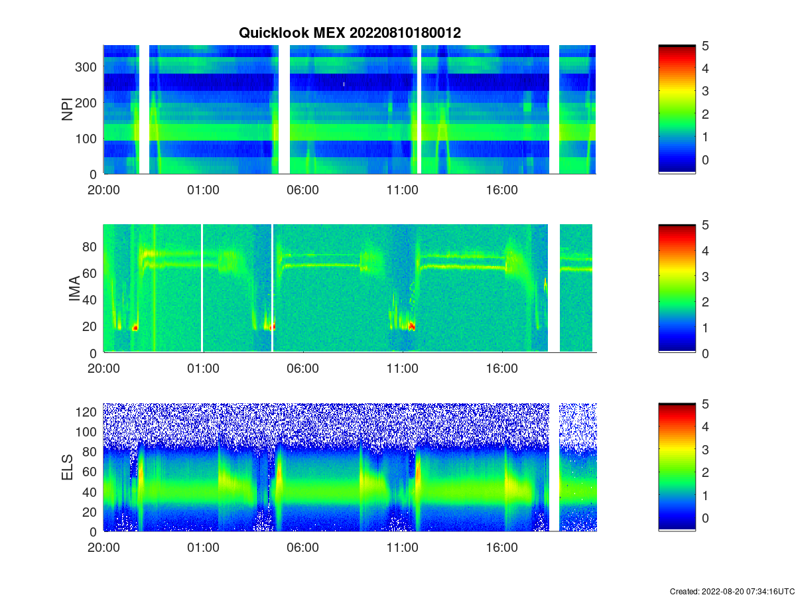Click the 16:00 tick under NPI plot
Image resolution: width=796 pixels, height=597 pixels.
tap(501, 190)
